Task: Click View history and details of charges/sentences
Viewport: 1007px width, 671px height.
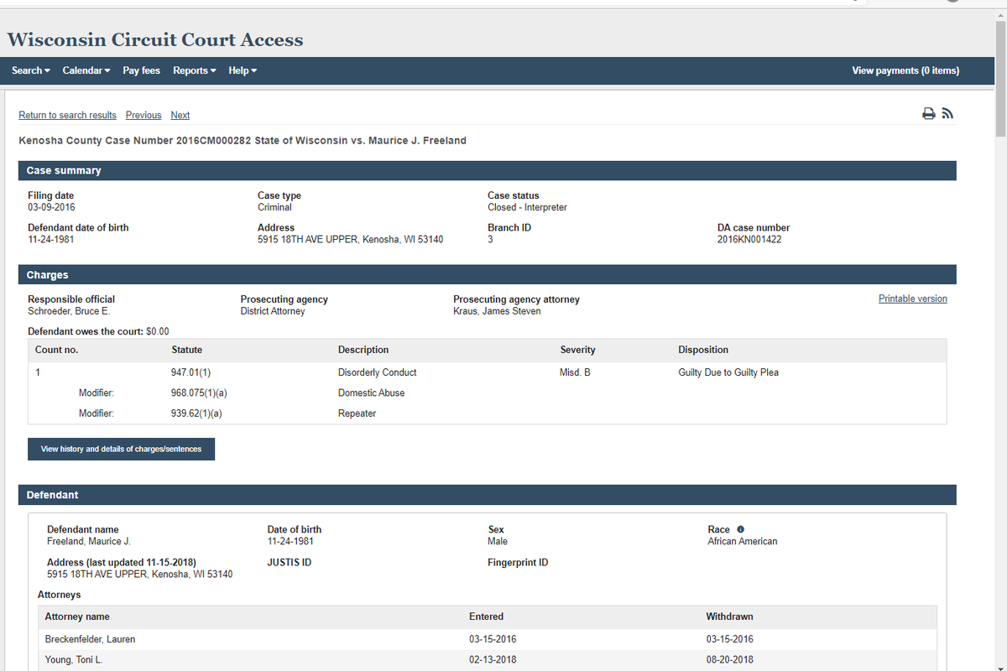Action: pos(121,449)
